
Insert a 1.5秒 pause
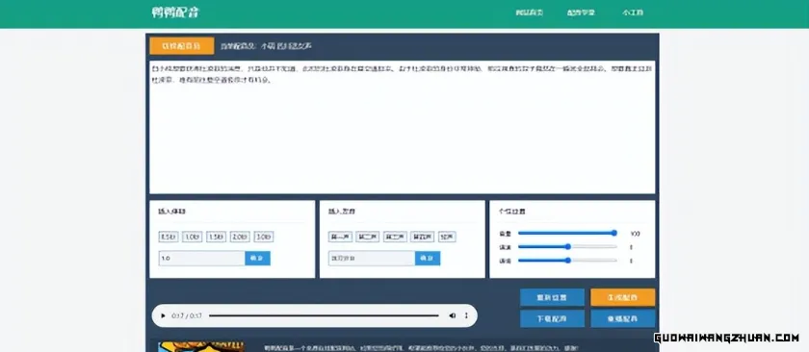[216, 238]
